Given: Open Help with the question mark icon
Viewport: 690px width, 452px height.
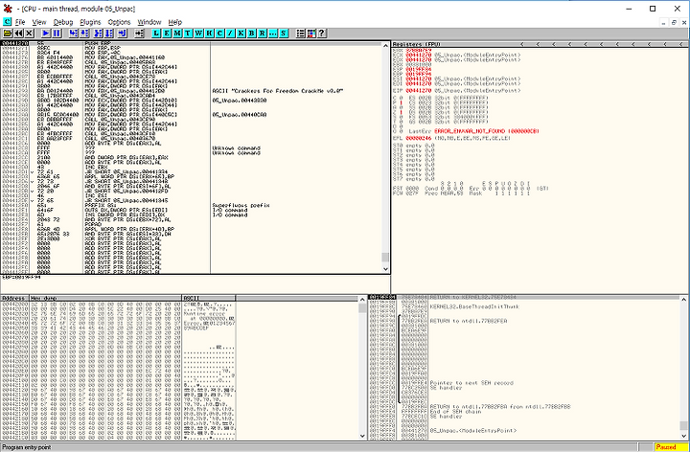Looking at the screenshot, I should [x=322, y=33].
